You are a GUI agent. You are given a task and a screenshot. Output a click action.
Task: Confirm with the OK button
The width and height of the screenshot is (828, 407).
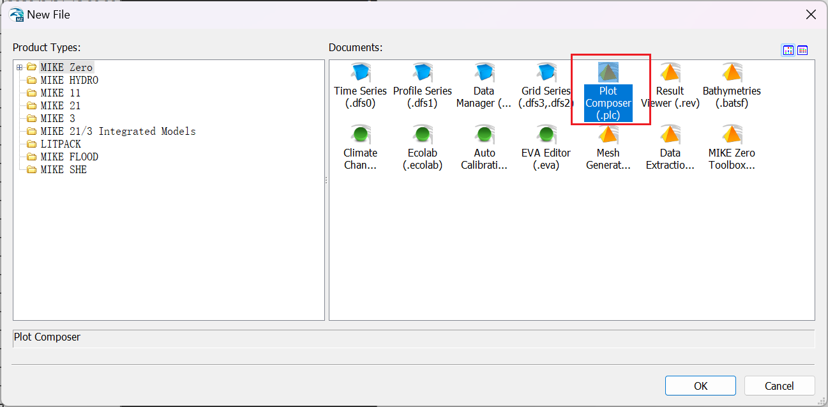700,385
